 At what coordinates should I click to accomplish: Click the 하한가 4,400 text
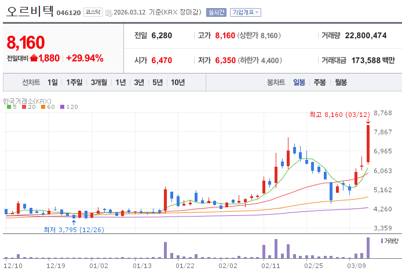[x=260, y=60]
